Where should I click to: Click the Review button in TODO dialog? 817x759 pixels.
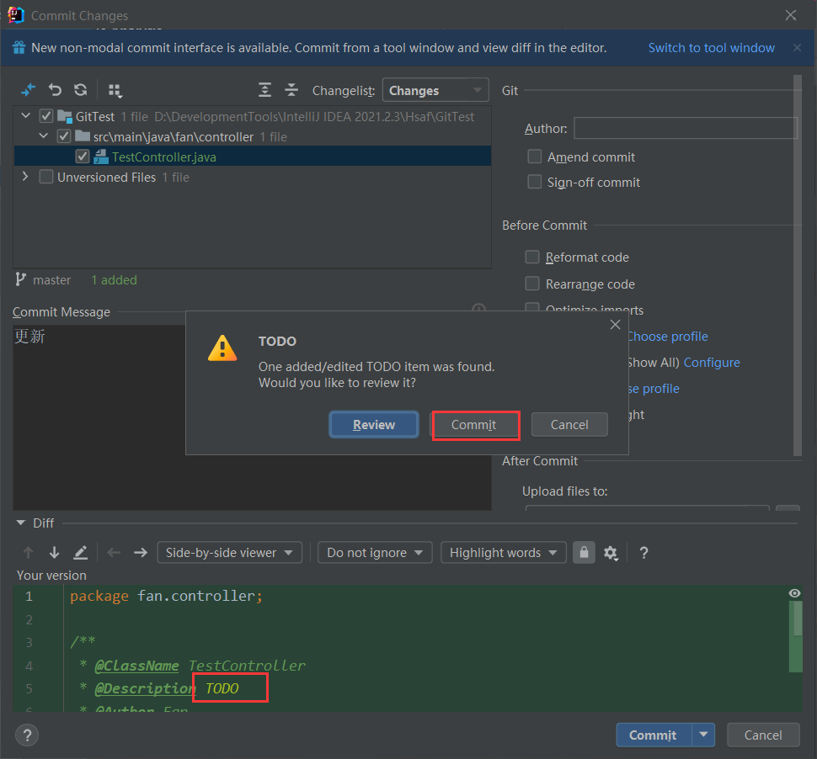(374, 424)
